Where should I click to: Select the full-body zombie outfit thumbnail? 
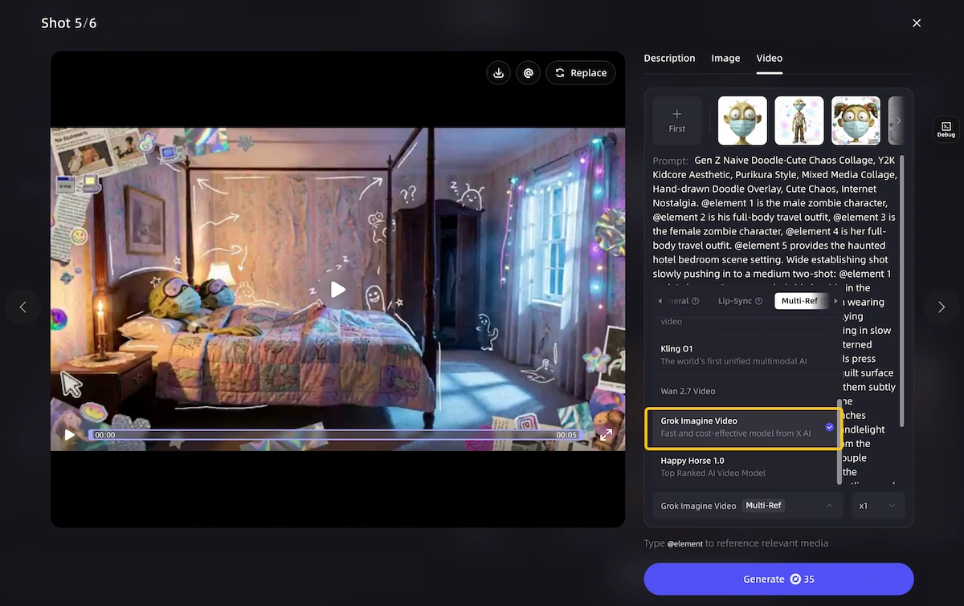tap(799, 120)
